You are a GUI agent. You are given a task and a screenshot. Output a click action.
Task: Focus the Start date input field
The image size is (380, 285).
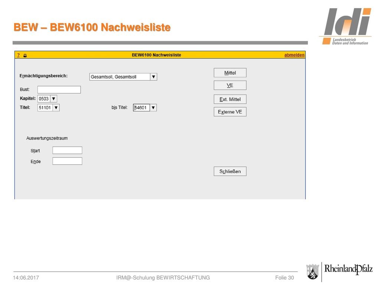click(68, 150)
